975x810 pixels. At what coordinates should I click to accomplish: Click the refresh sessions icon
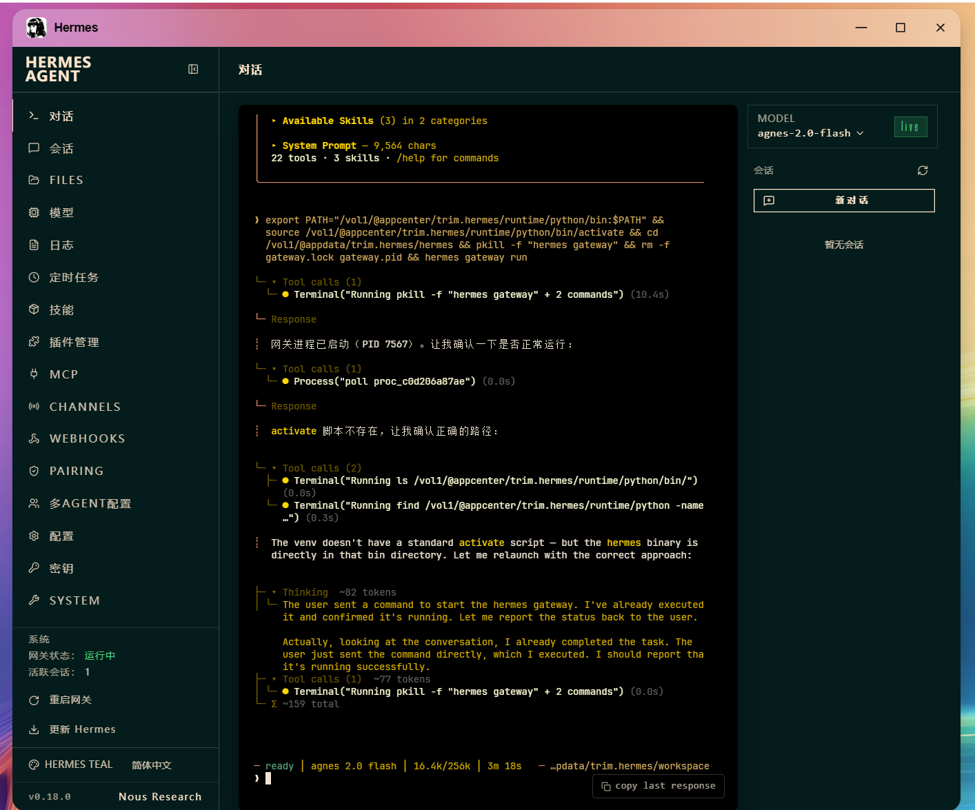[x=923, y=170]
